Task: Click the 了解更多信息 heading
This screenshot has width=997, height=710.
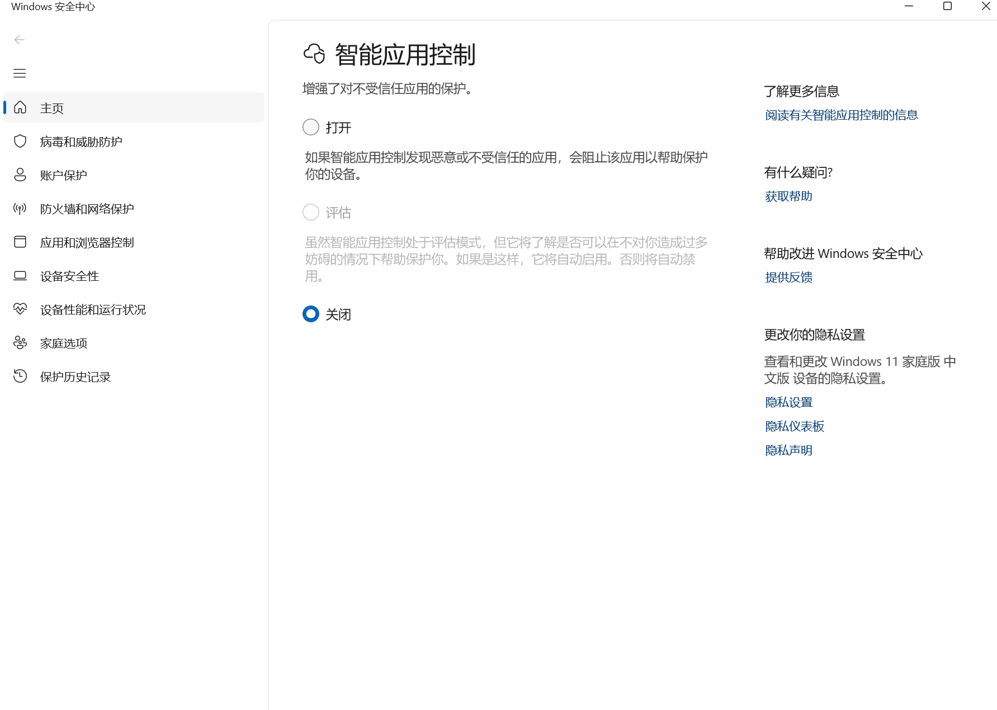Action: [x=801, y=91]
